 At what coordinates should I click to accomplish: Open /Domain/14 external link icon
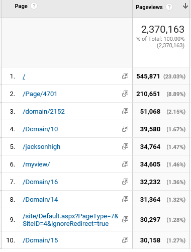point(125,199)
